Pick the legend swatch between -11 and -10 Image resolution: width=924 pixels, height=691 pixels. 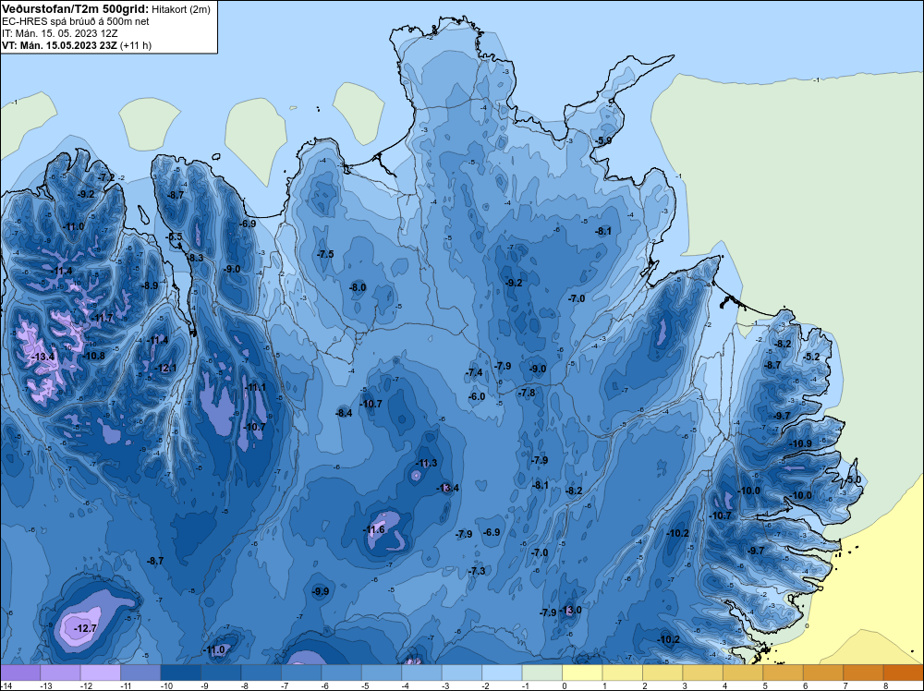(x=140, y=673)
